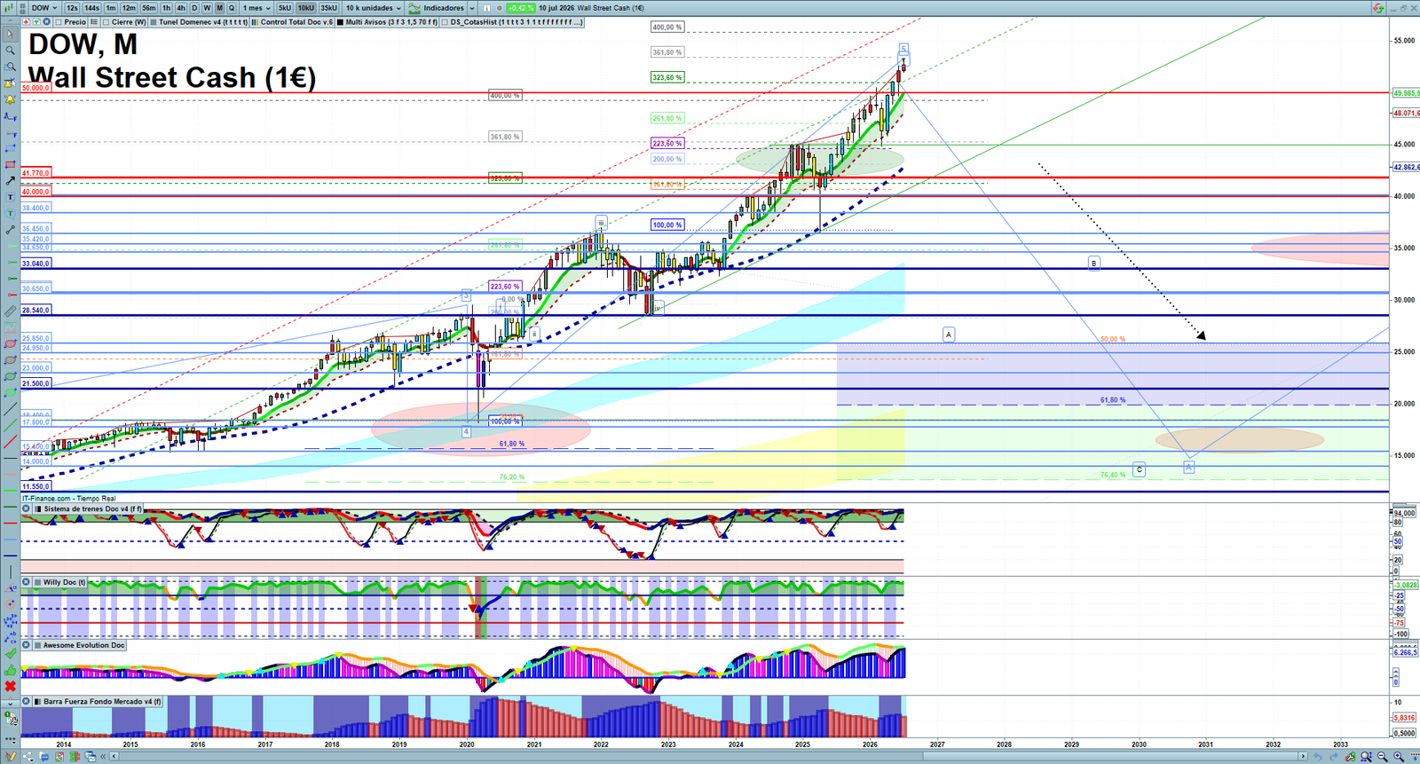Open the 10 k unidades dropdown

374,8
